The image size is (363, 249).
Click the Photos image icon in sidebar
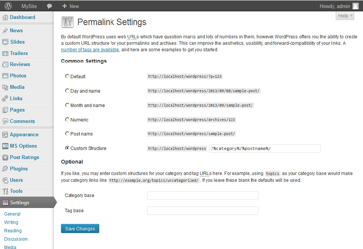click(x=5, y=76)
